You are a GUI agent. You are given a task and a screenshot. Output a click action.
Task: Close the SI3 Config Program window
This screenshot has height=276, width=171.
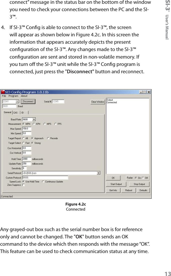(x=149, y=92)
